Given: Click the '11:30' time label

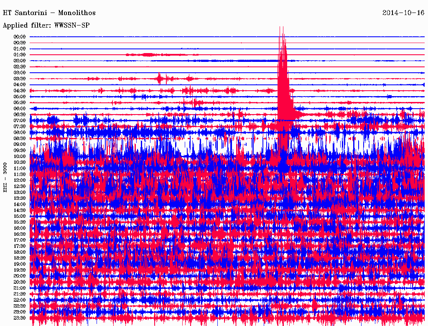Looking at the screenshot, I should click(20, 174).
